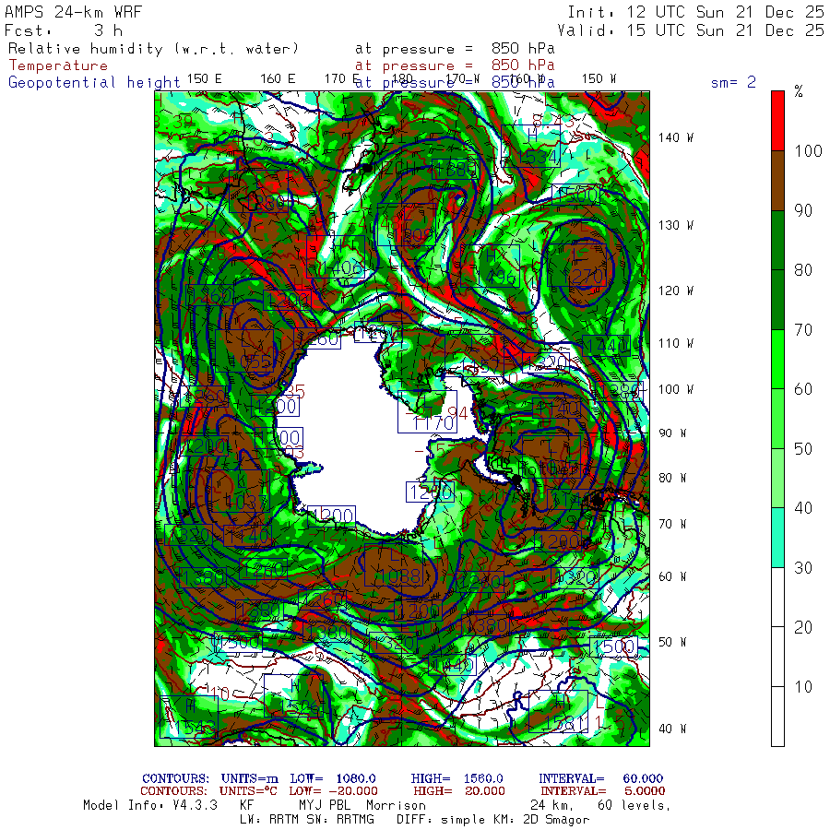
Task: Click the red segment of the humidity legend
Action: (777, 121)
